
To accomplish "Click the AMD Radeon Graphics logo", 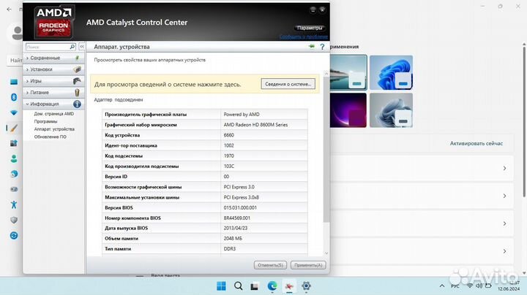I will coord(53,22).
